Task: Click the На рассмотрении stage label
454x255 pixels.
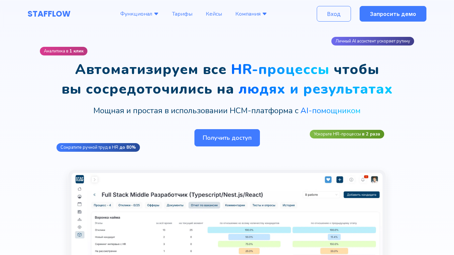Action: (106, 251)
